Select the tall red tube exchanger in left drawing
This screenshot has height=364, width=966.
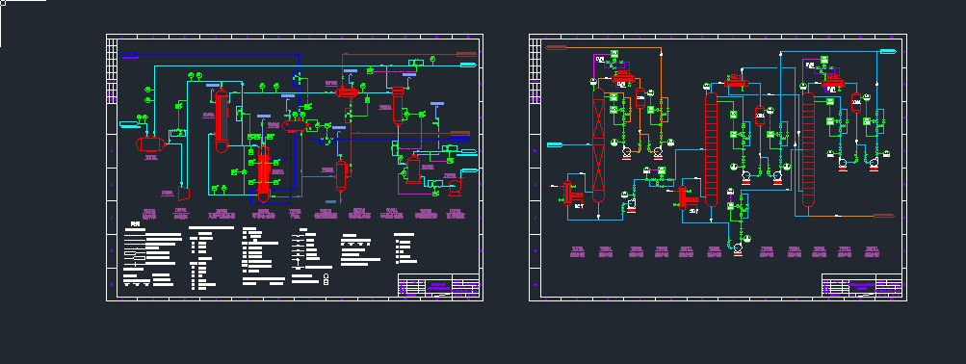point(222,121)
